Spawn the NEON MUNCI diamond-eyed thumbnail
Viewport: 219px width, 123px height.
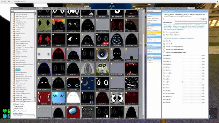(73, 84)
